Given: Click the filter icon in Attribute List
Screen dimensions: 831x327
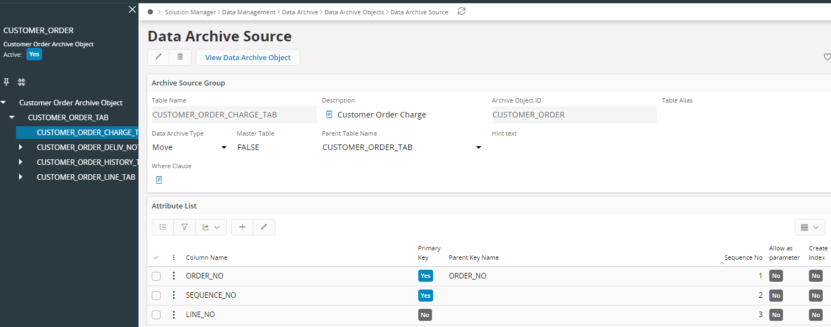Looking at the screenshot, I should click(x=184, y=227).
